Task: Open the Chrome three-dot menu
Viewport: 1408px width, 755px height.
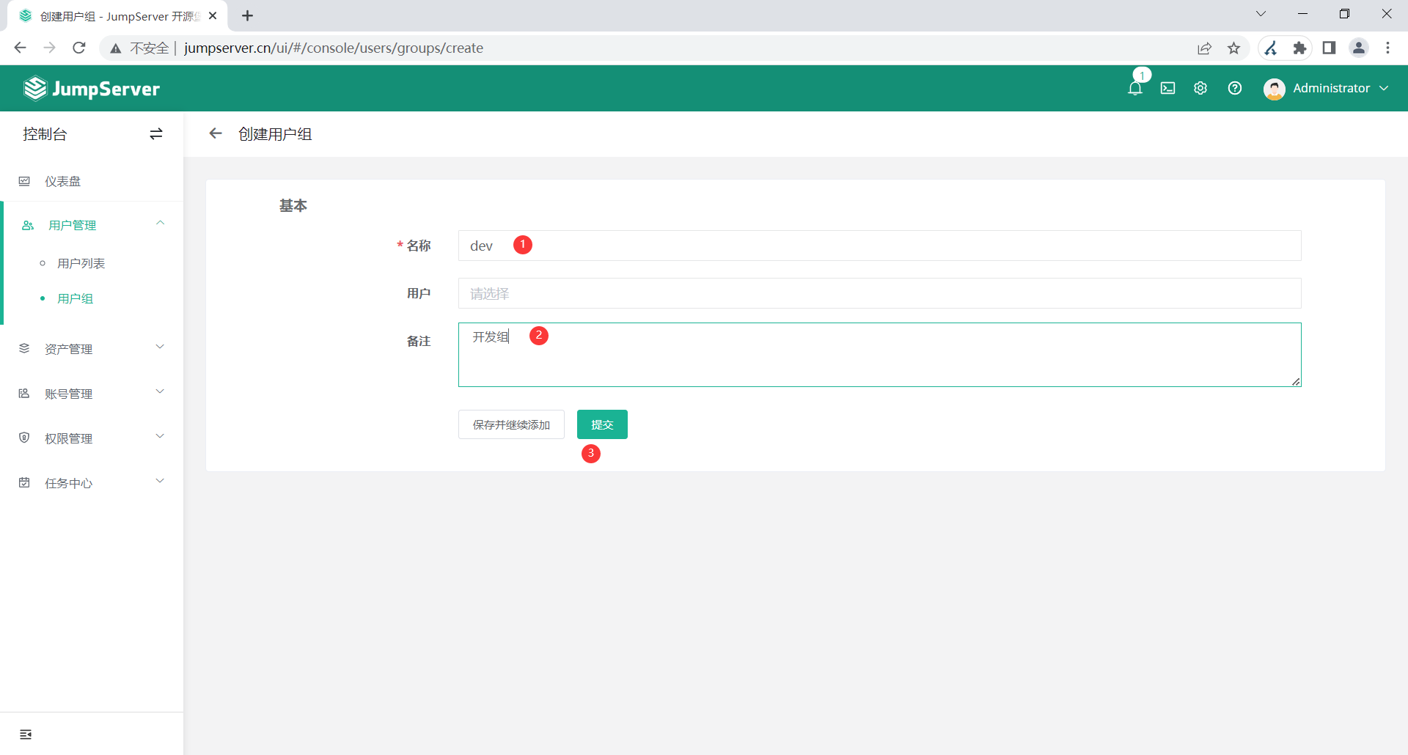Action: pyautogui.click(x=1388, y=48)
